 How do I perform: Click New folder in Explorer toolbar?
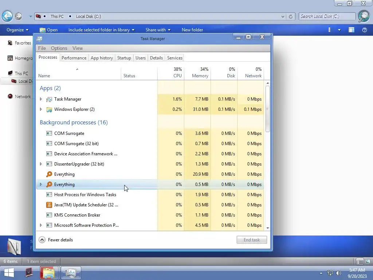click(x=192, y=30)
